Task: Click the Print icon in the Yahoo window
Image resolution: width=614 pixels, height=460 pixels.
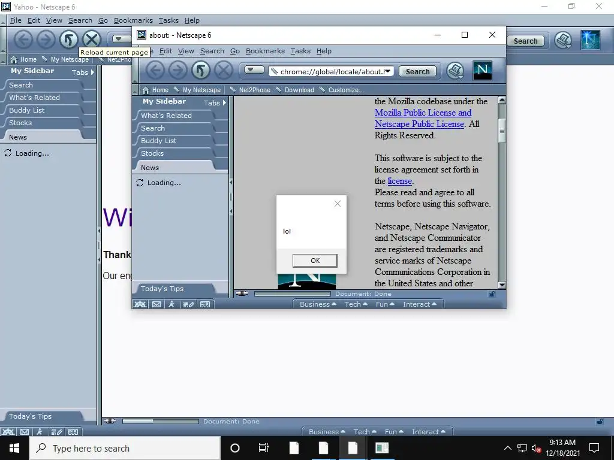Action: pos(563,40)
